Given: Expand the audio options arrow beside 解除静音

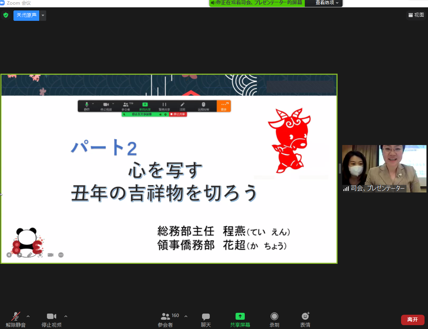Looking at the screenshot, I should tap(28, 316).
